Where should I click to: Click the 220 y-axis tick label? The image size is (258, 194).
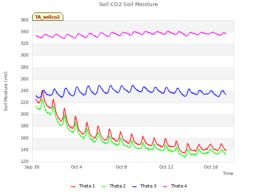click(x=25, y=102)
